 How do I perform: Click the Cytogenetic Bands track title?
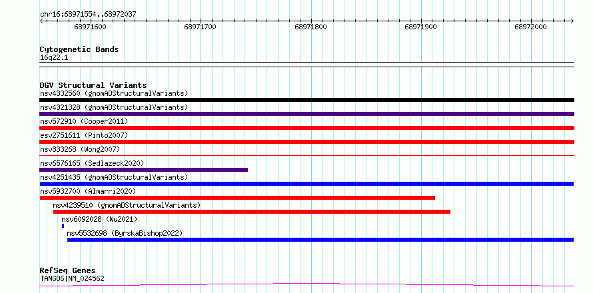pyautogui.click(x=79, y=49)
